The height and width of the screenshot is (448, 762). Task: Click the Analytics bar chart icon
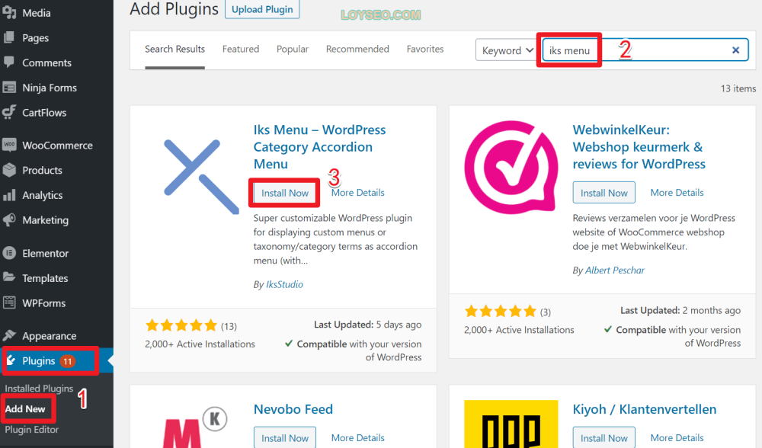pos(9,195)
